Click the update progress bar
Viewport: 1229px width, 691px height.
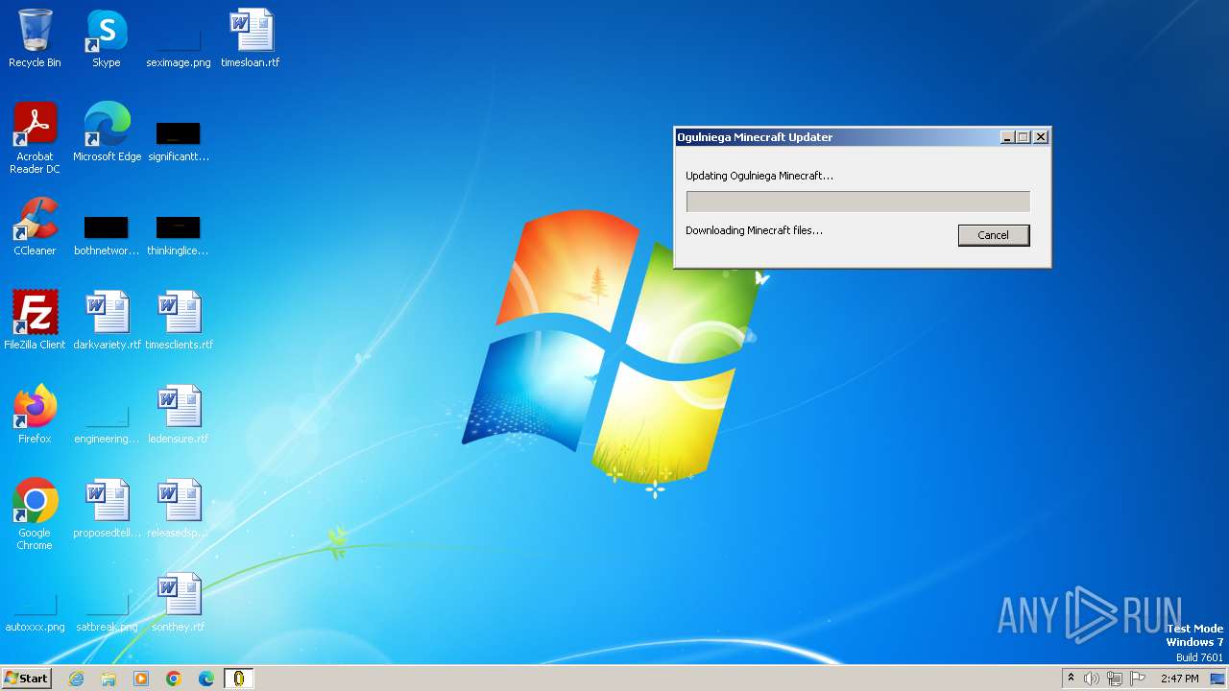coord(858,202)
